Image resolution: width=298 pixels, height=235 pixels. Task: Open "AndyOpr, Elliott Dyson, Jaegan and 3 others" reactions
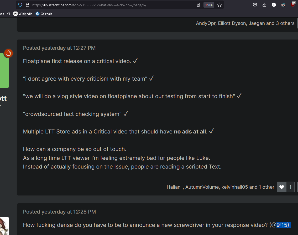tap(245, 23)
